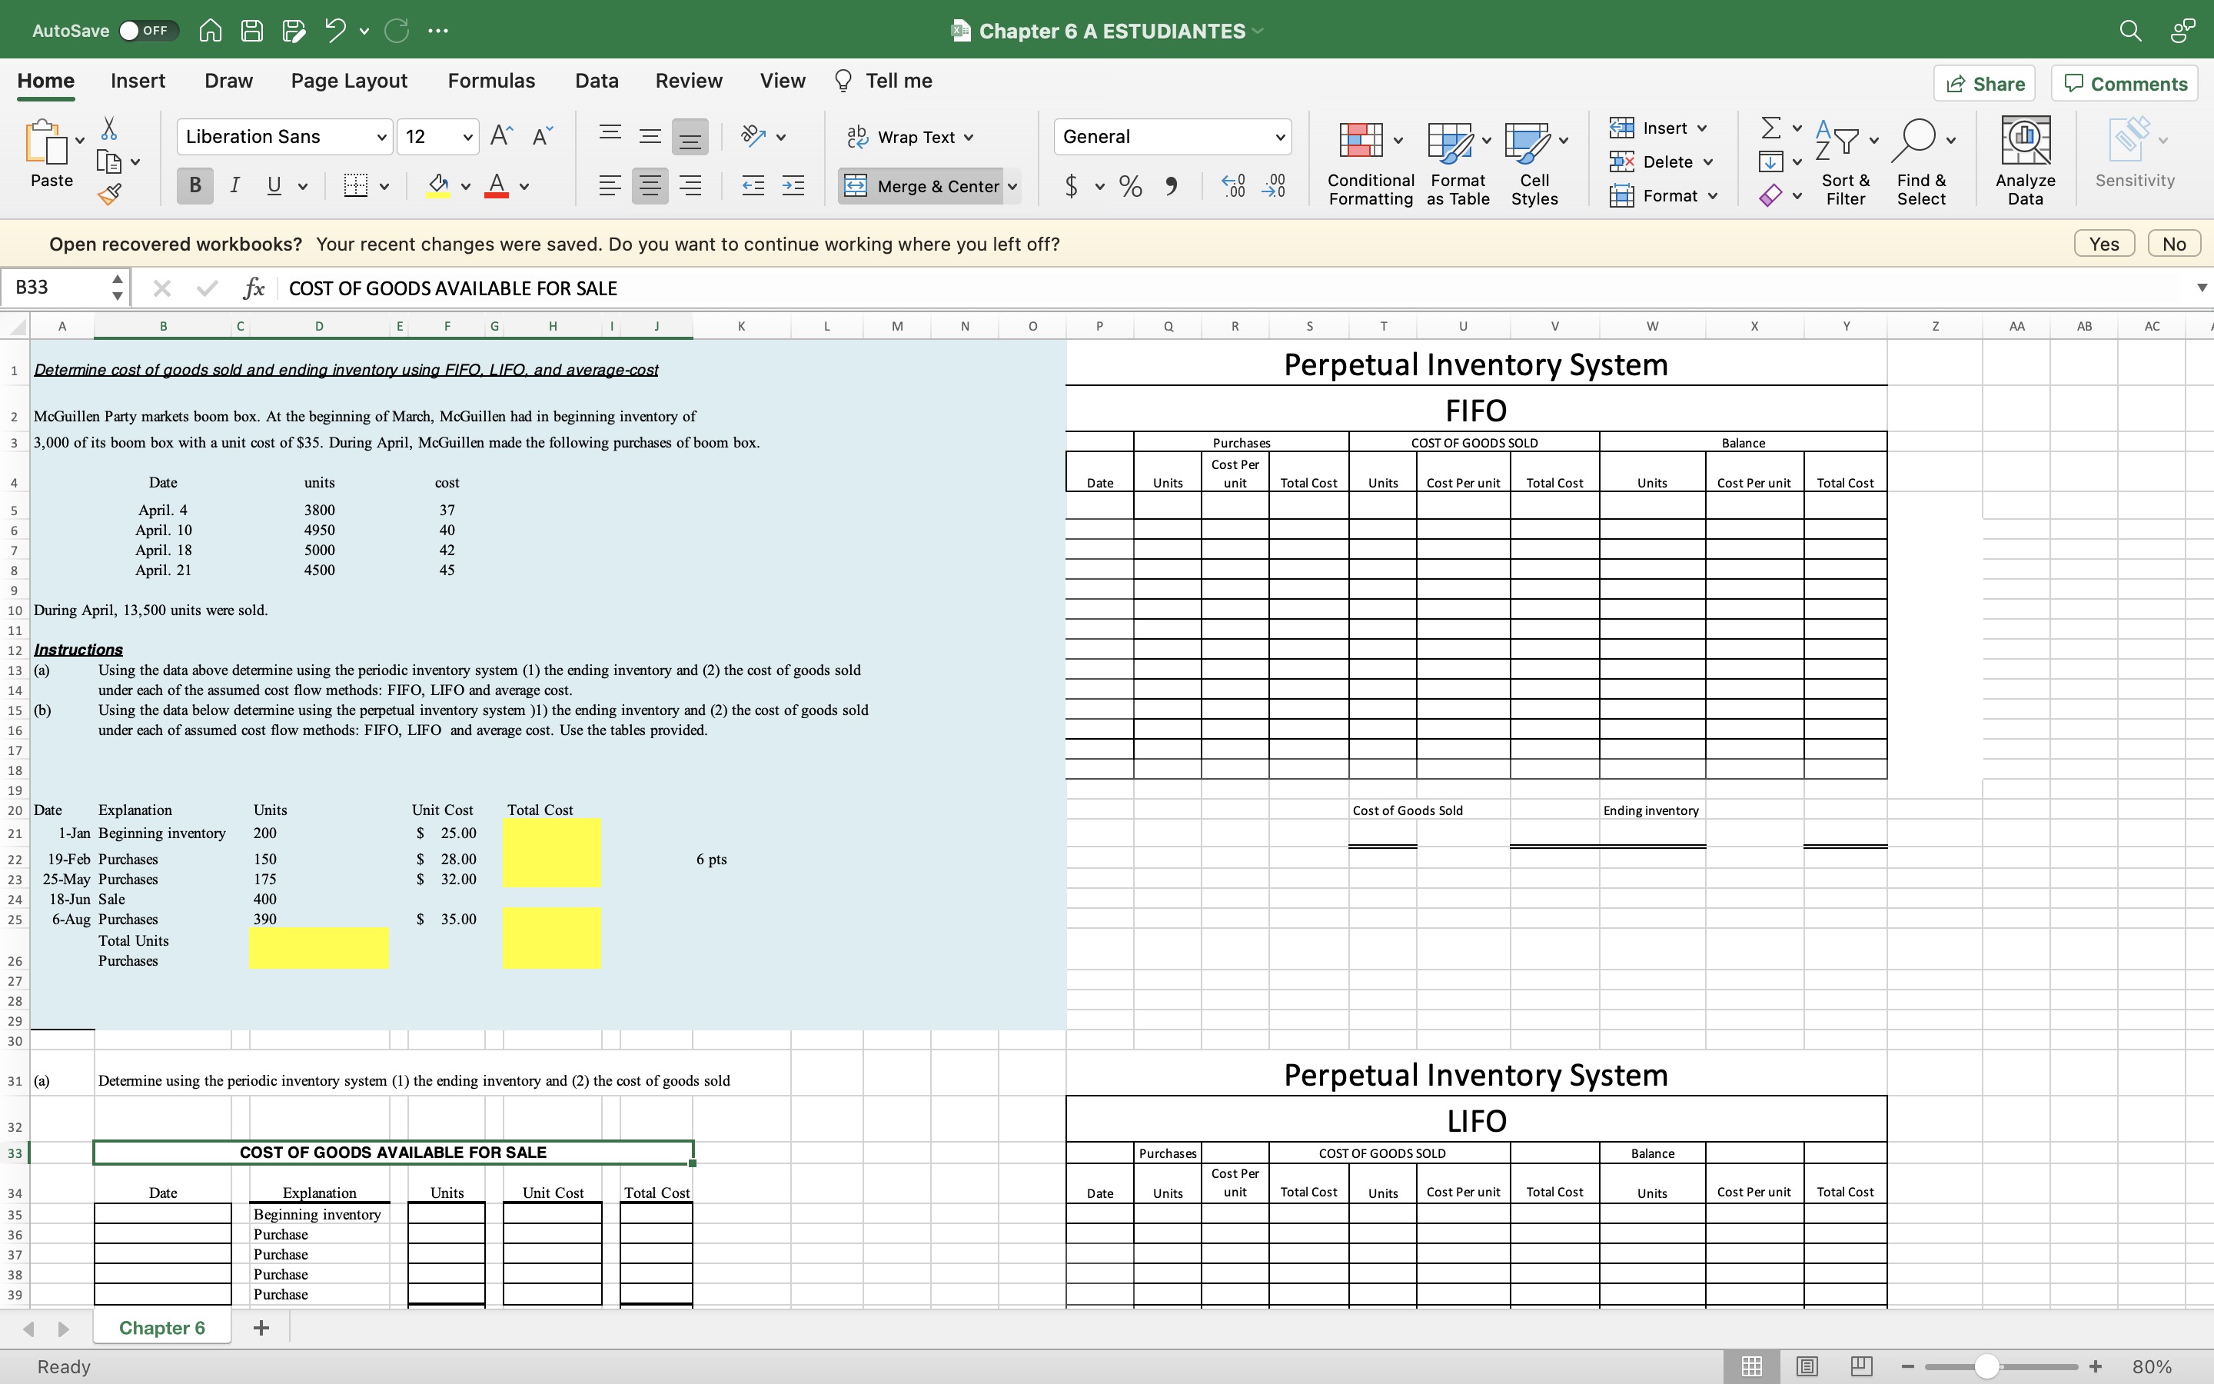The height and width of the screenshot is (1384, 2214).
Task: Click the Format Painter brush icon
Action: click(x=109, y=194)
